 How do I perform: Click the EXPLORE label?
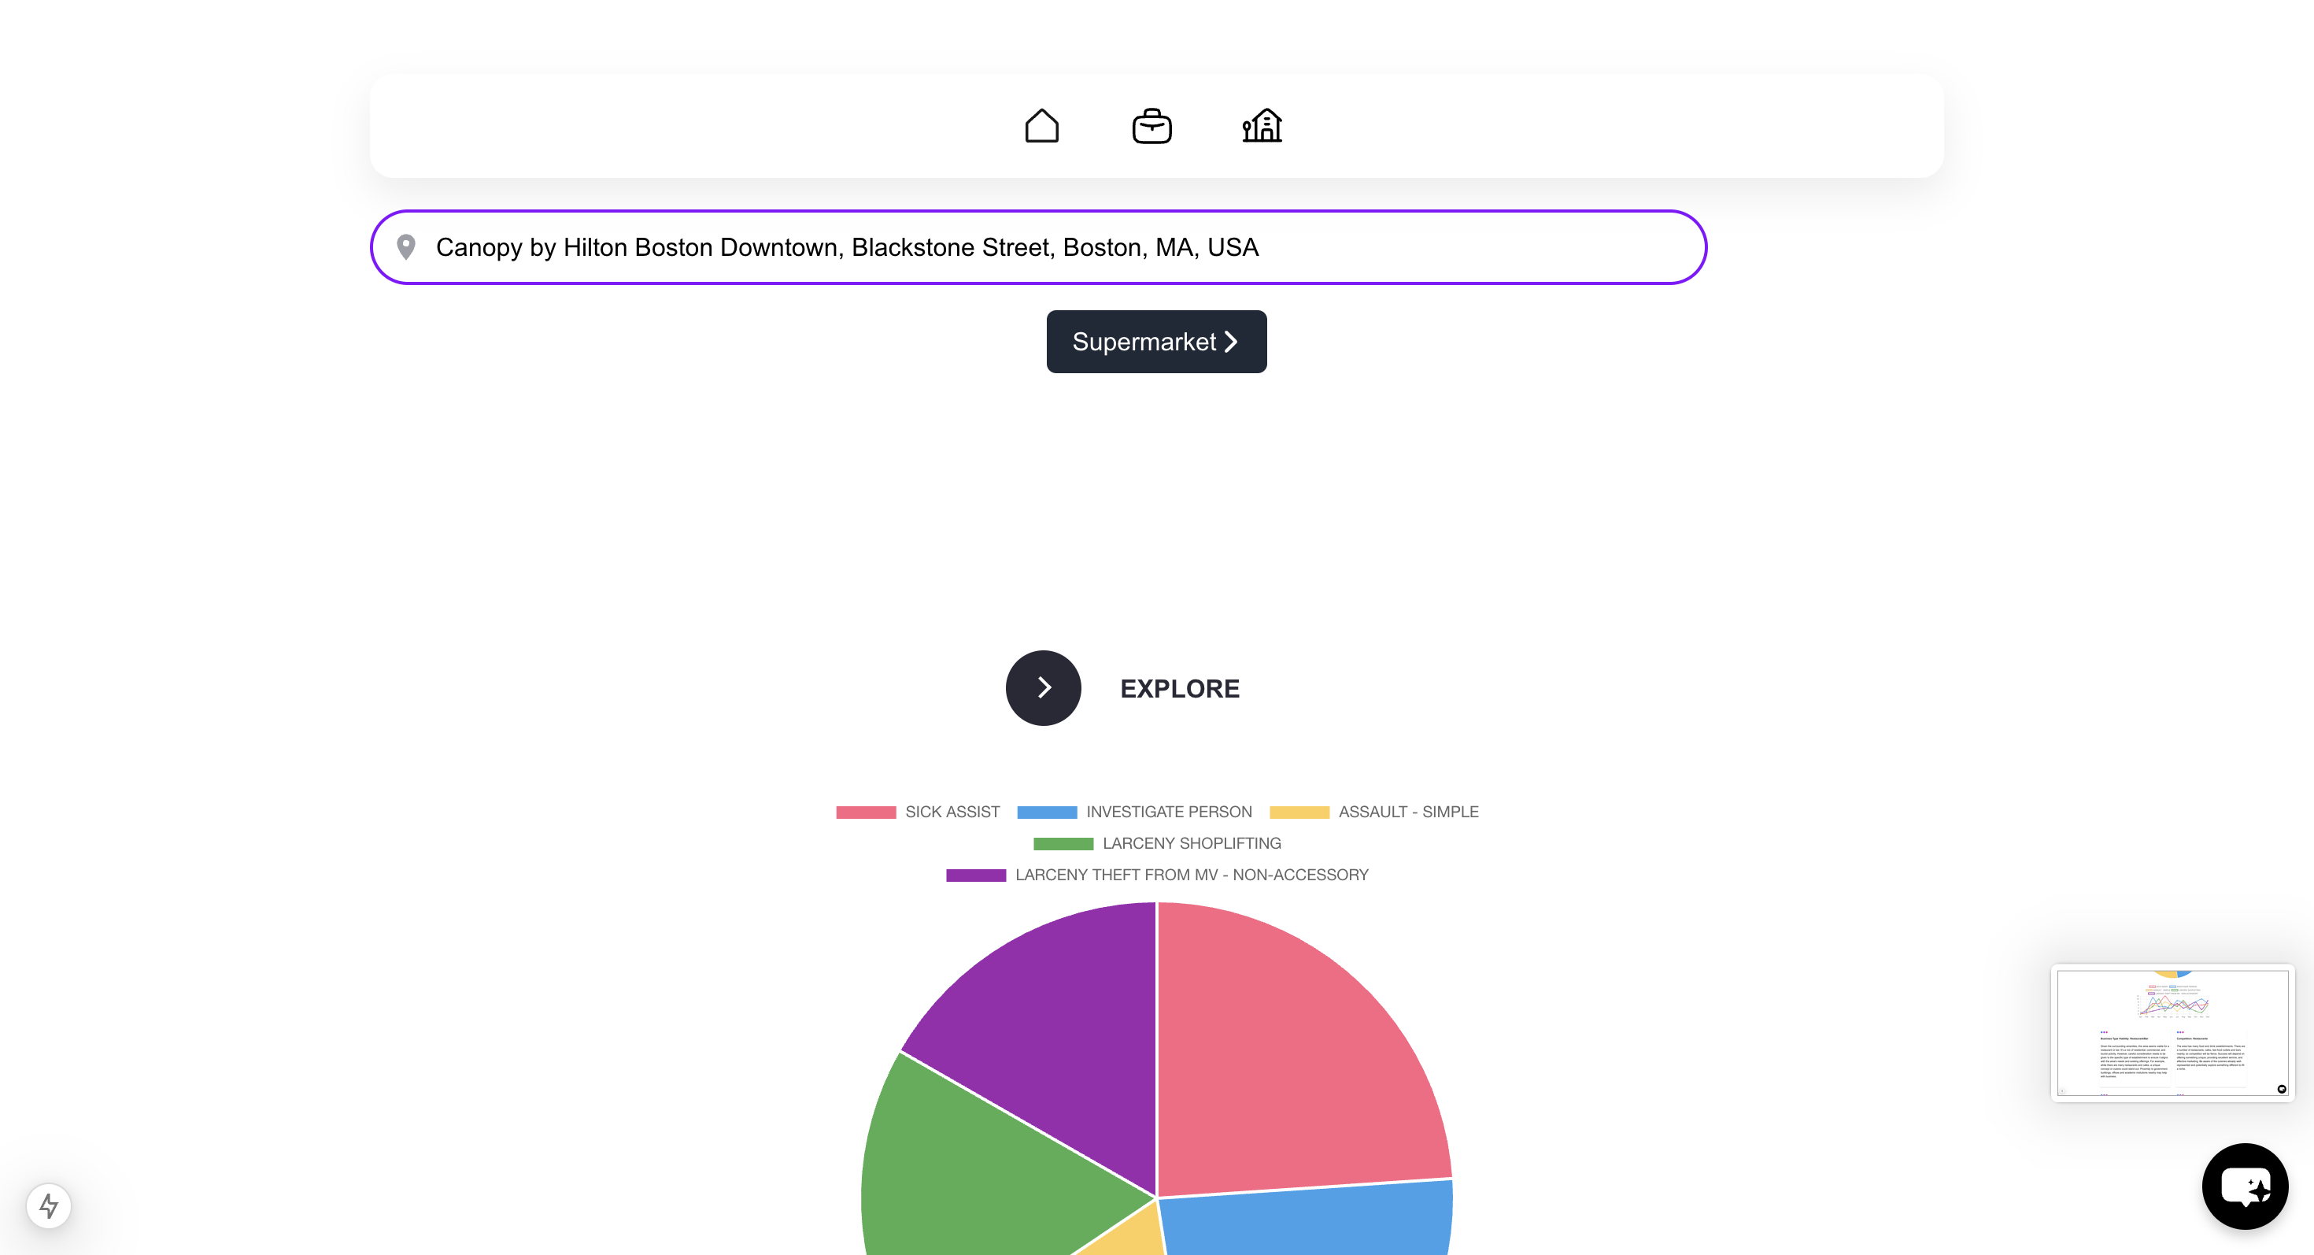pos(1180,689)
